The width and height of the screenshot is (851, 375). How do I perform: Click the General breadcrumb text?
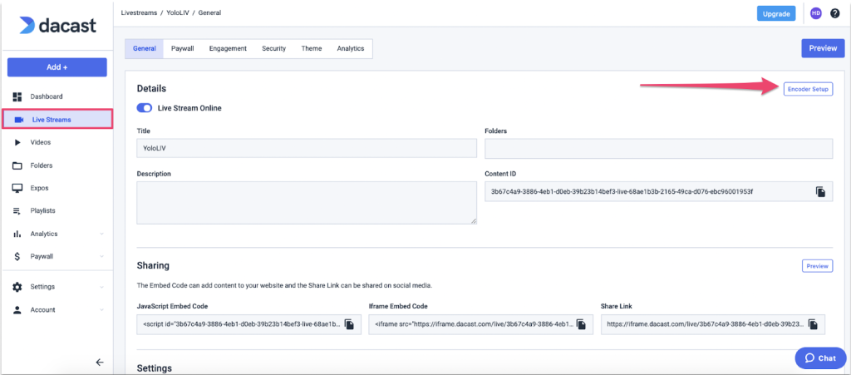209,12
